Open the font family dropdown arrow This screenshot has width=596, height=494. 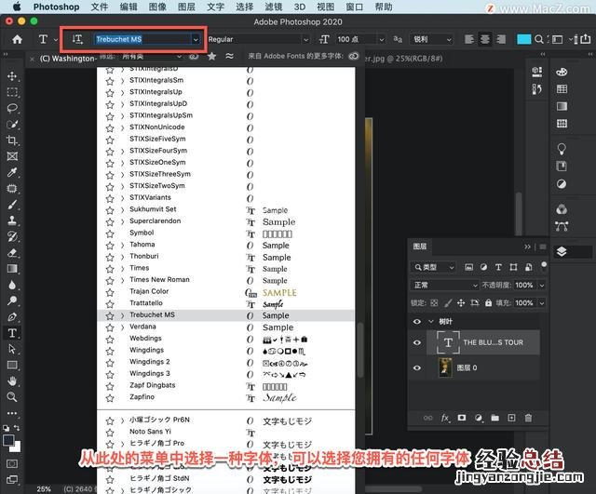click(196, 39)
